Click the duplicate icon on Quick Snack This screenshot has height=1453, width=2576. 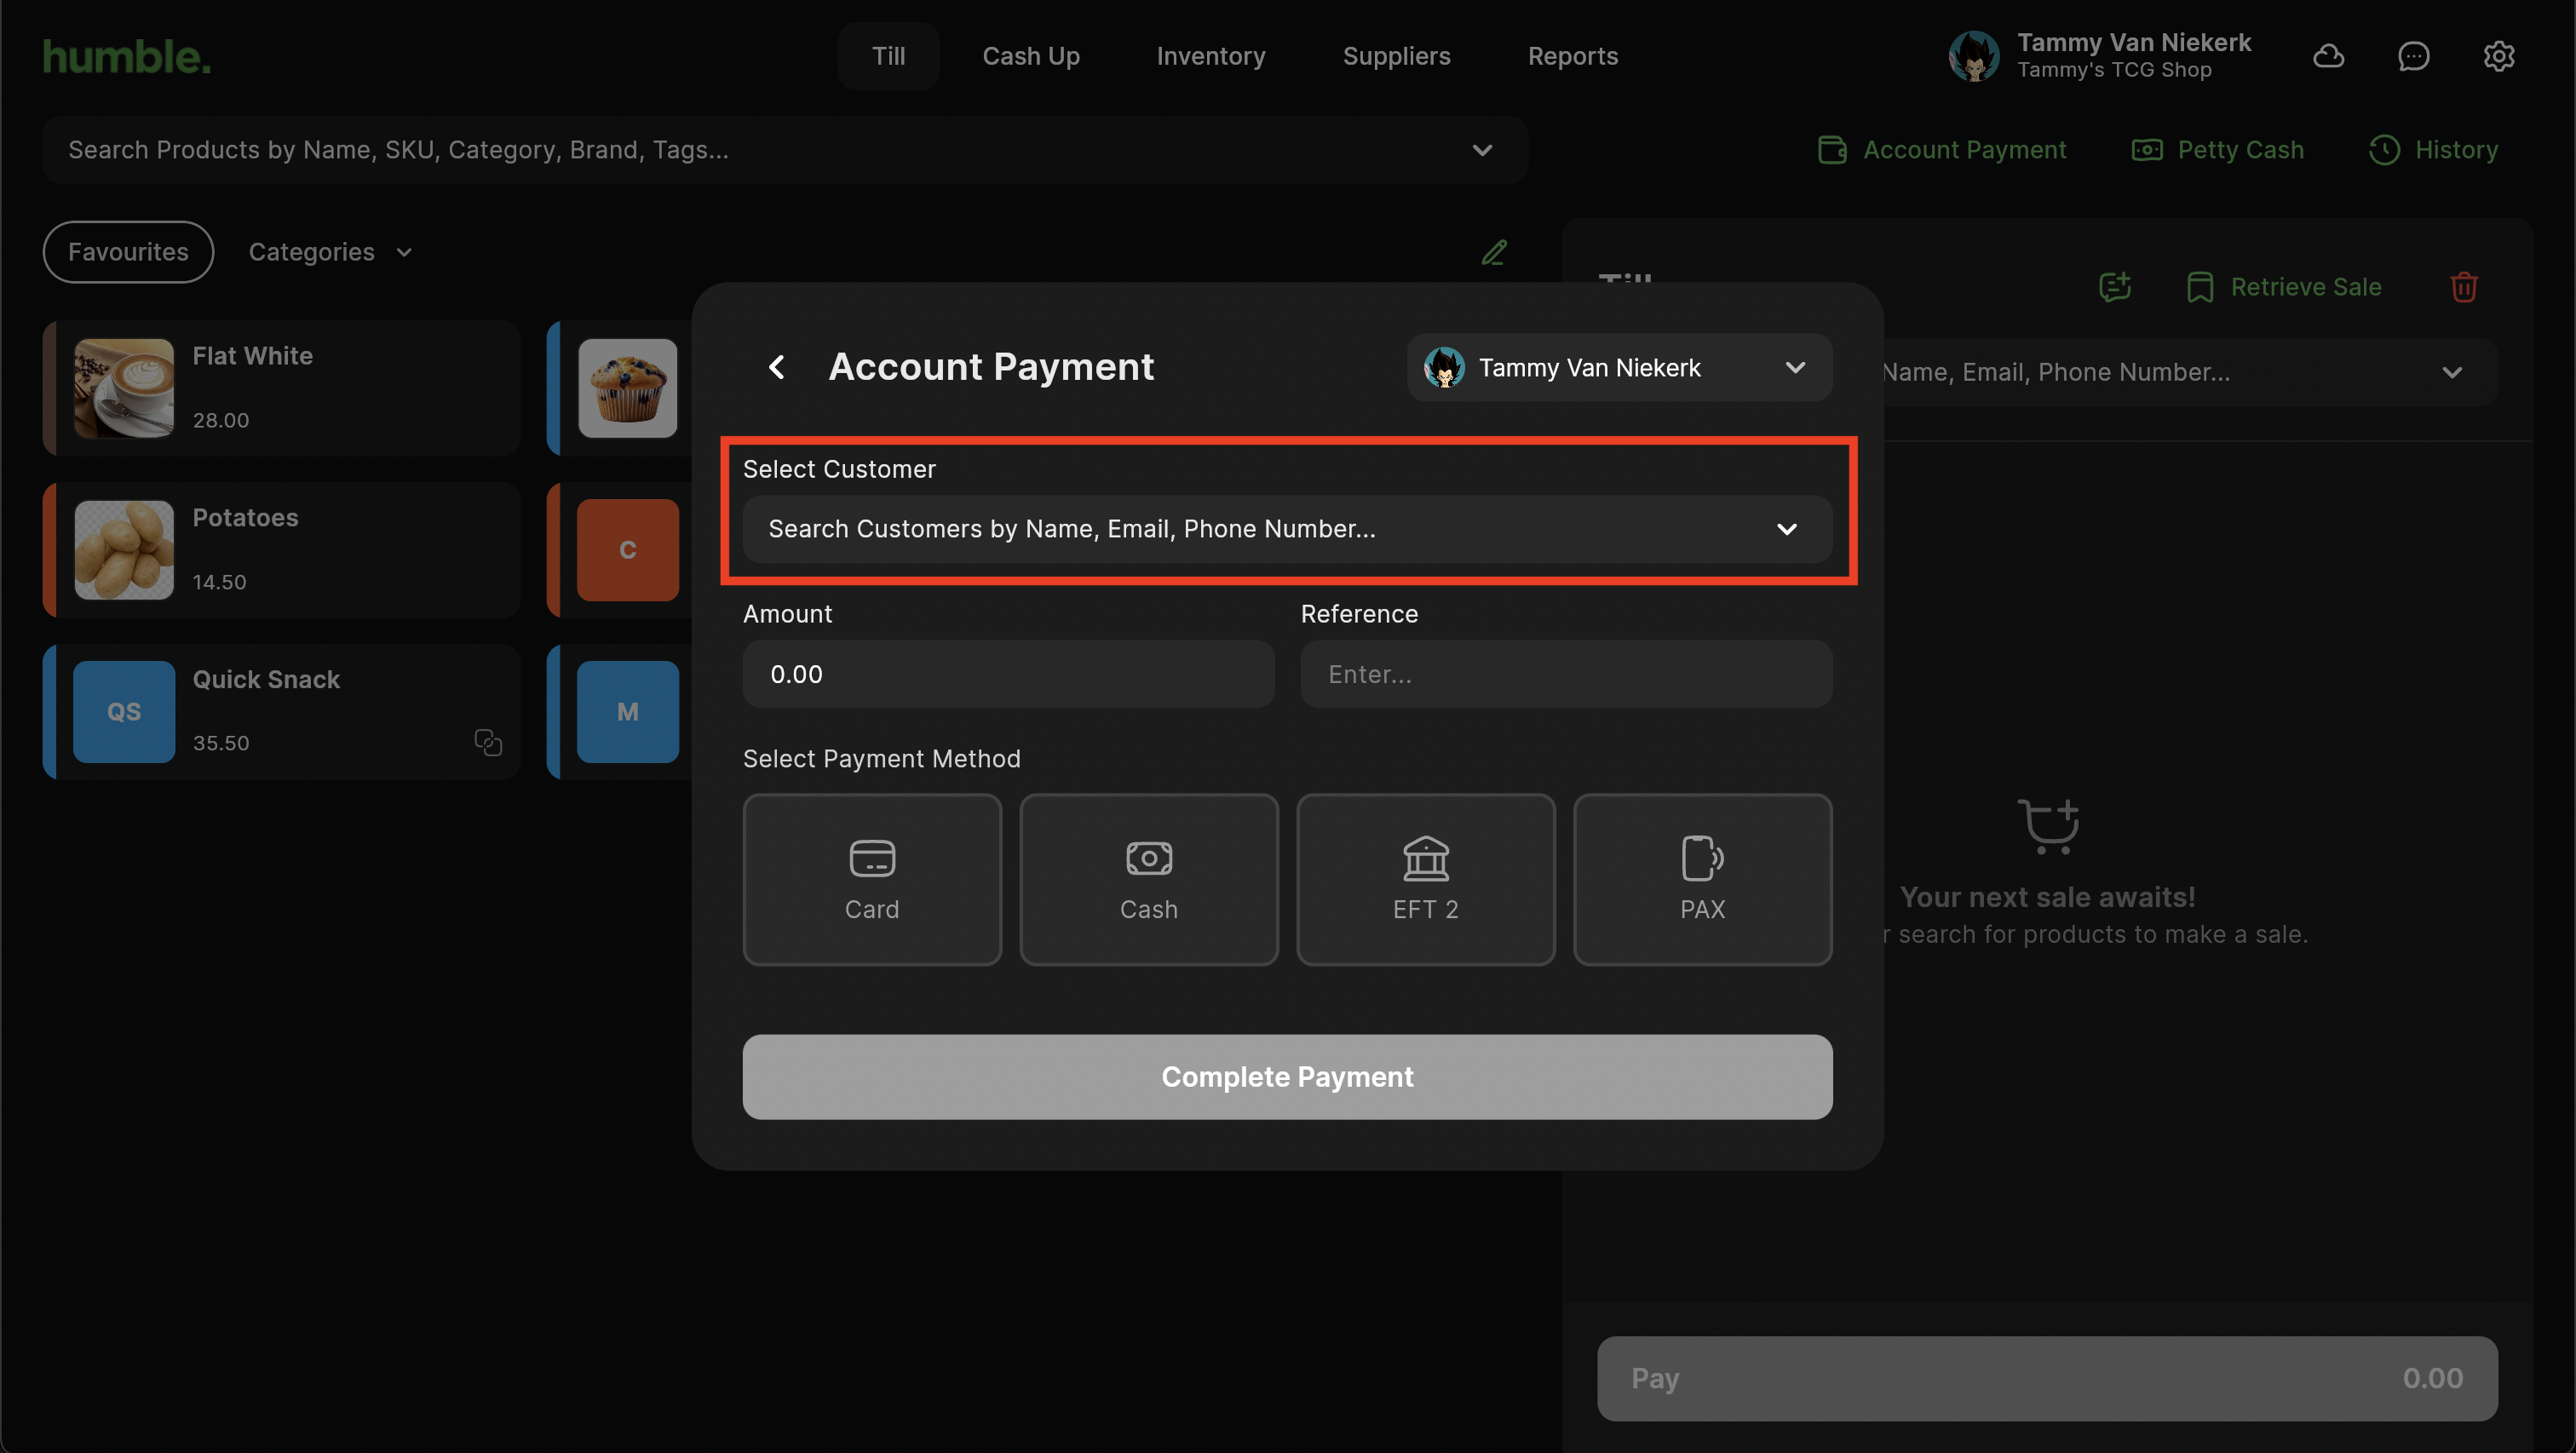tap(488, 742)
